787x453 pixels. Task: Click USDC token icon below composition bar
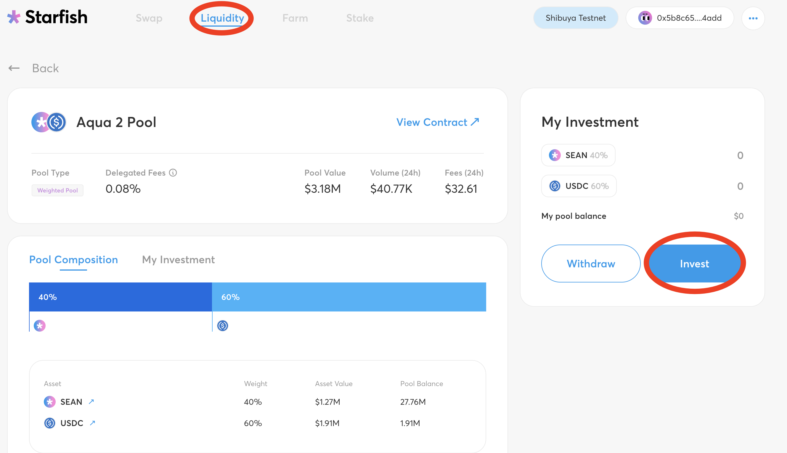[222, 326]
